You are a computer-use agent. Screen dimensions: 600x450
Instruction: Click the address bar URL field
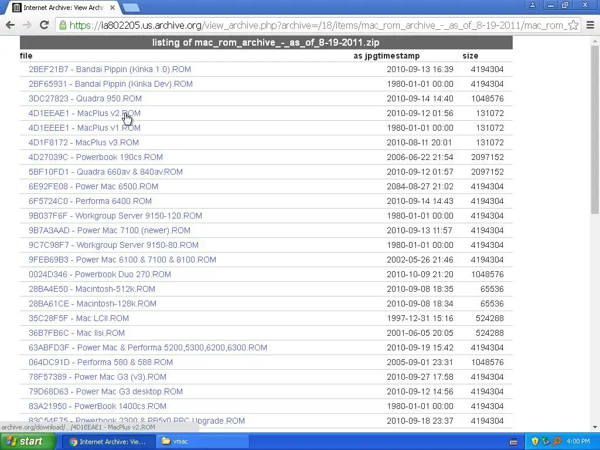318,25
